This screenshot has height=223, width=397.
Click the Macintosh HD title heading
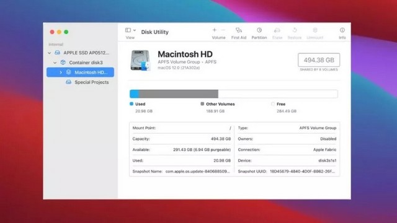(x=185, y=54)
